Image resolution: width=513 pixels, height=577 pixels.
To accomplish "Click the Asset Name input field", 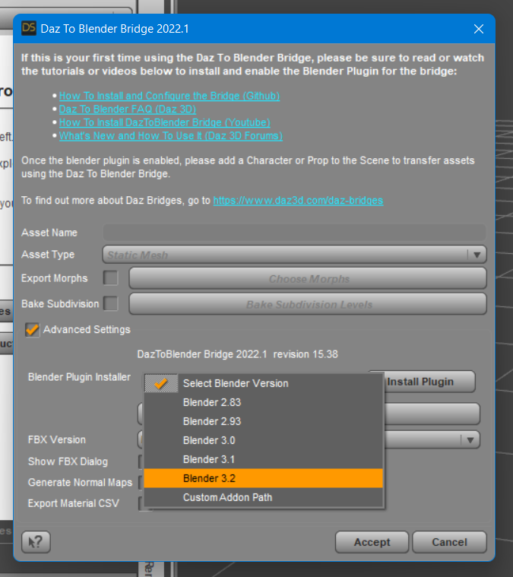I will [294, 233].
